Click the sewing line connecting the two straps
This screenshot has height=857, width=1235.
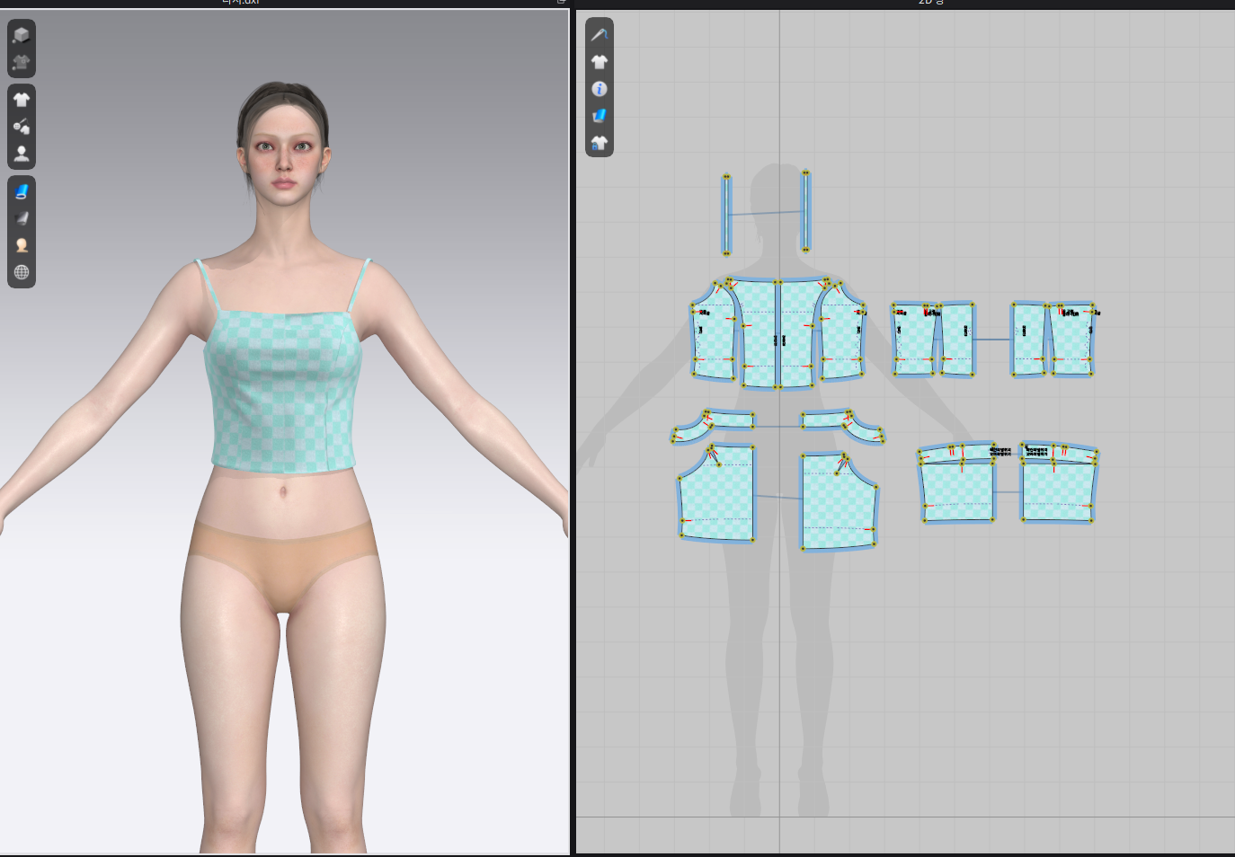point(766,214)
